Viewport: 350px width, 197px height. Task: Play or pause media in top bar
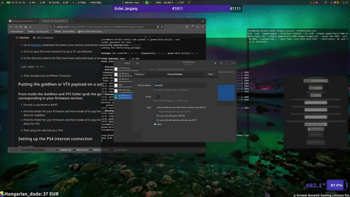[x=147, y=2]
